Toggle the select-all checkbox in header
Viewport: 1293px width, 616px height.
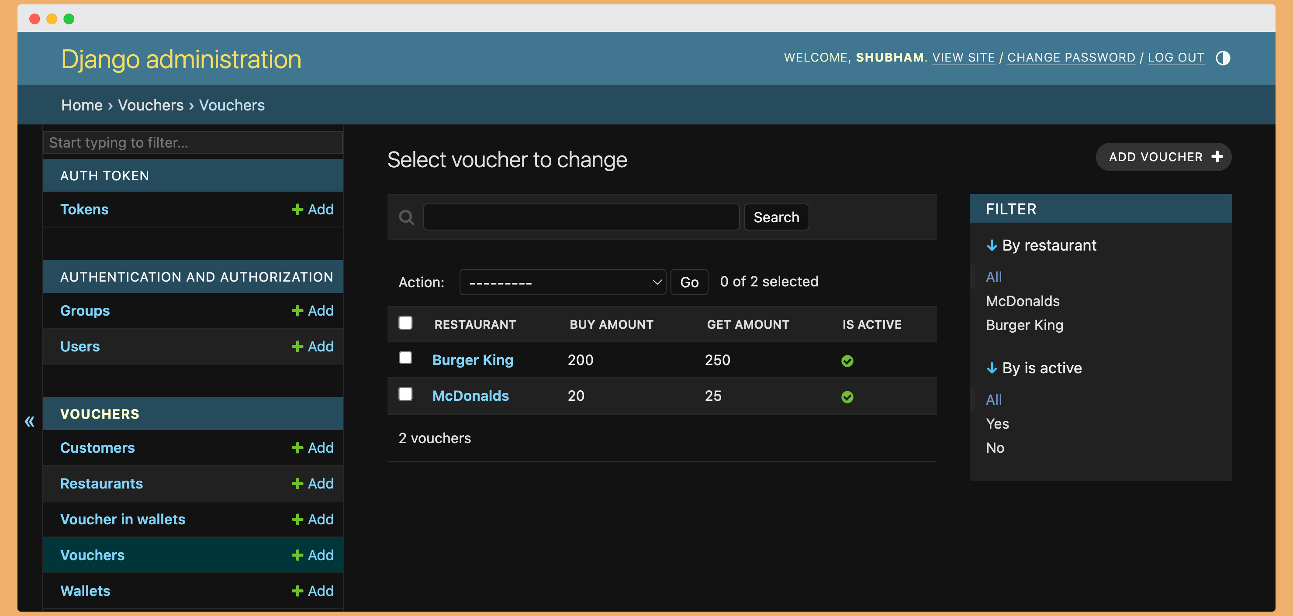pyautogui.click(x=406, y=323)
